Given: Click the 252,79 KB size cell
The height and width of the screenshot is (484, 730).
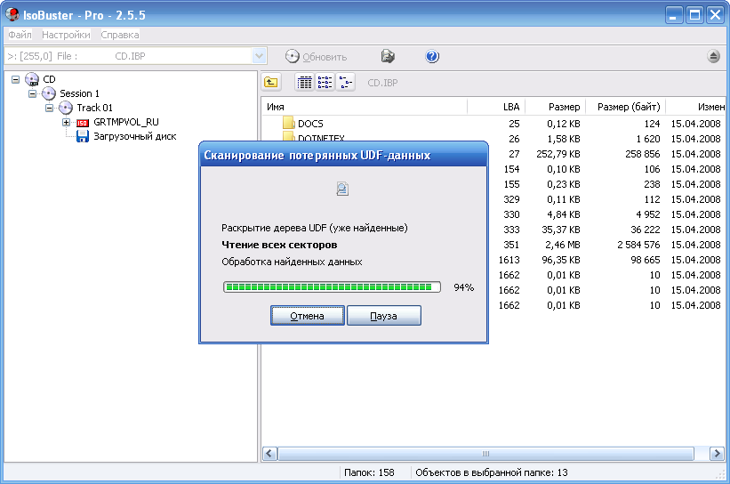Looking at the screenshot, I should click(x=558, y=154).
